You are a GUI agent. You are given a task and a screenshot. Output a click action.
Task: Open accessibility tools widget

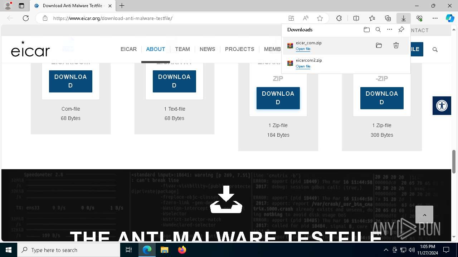click(x=442, y=106)
